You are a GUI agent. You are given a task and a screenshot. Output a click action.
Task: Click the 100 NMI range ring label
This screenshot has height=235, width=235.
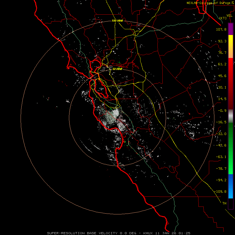click(117, 21)
